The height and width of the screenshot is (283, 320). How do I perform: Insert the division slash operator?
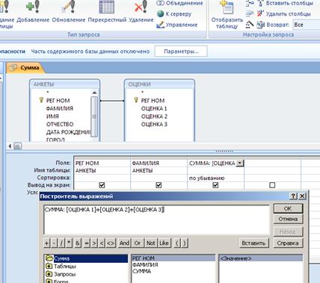[x=61, y=243]
